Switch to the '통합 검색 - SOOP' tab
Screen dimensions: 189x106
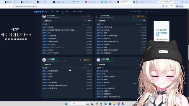point(11,2)
